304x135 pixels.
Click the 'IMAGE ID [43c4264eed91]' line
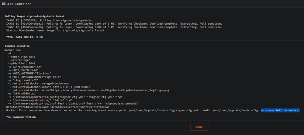[114, 24]
